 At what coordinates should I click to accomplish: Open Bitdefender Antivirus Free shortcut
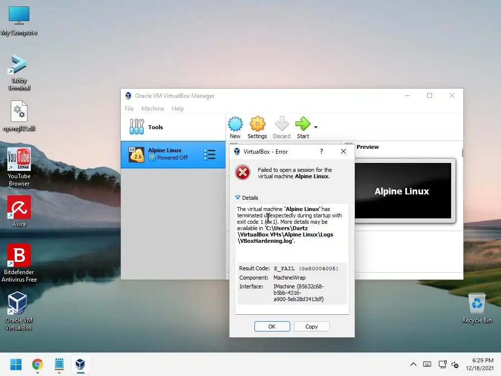click(19, 263)
